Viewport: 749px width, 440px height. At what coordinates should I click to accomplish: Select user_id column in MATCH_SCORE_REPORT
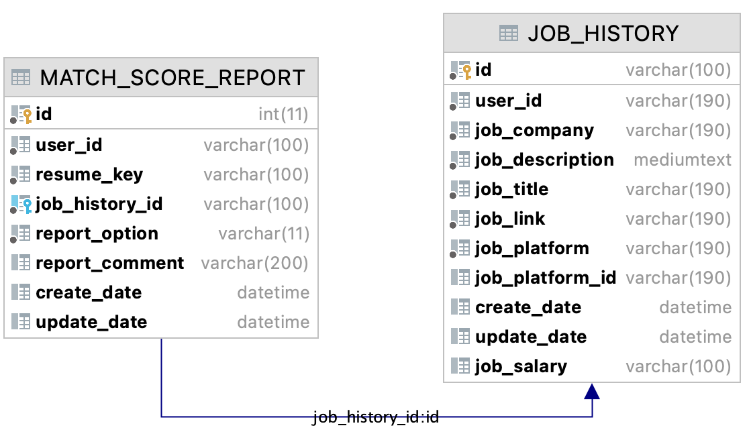[68, 145]
